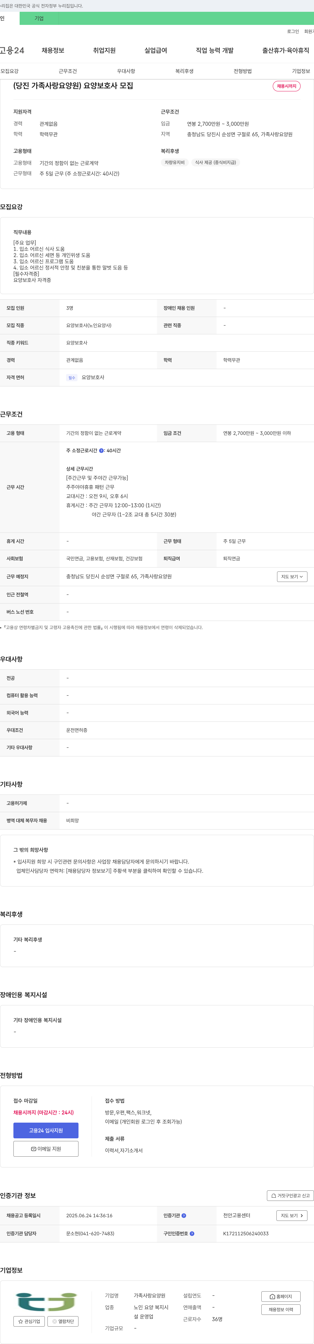This screenshot has width=314, height=1344.
Task: Click the 로그인 link
Action: click(293, 31)
